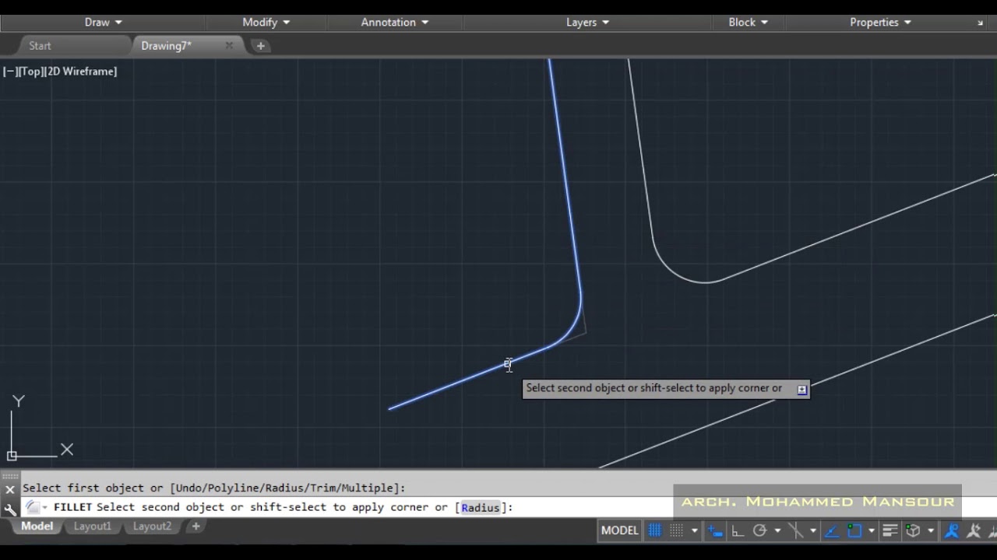Switch to the Layout2 tab

click(152, 527)
